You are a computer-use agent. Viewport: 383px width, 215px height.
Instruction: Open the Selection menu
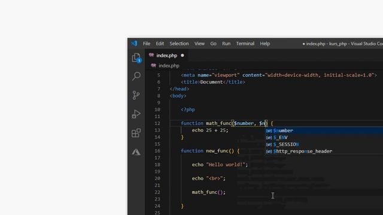[179, 44]
